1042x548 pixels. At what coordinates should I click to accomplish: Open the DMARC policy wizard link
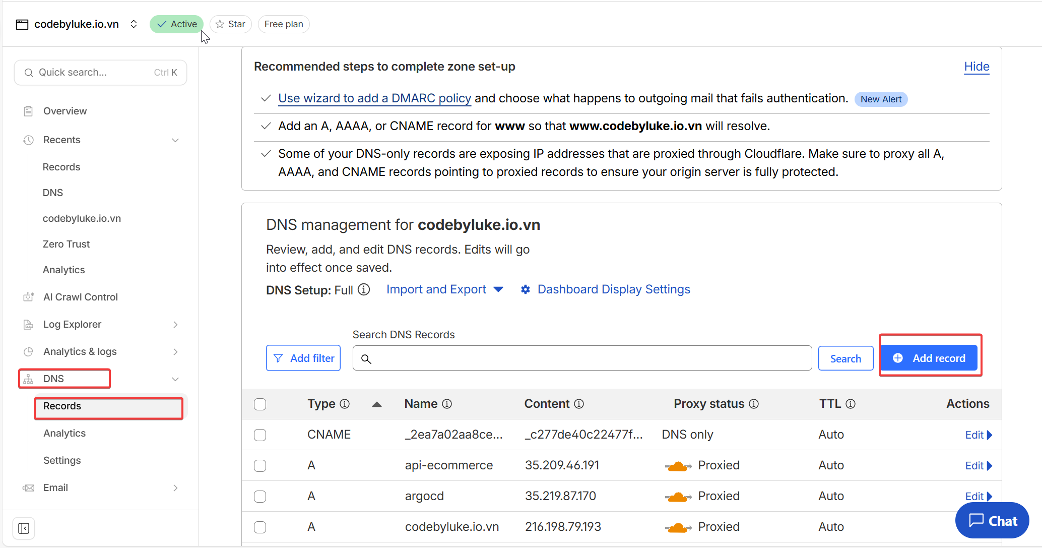[x=374, y=98]
